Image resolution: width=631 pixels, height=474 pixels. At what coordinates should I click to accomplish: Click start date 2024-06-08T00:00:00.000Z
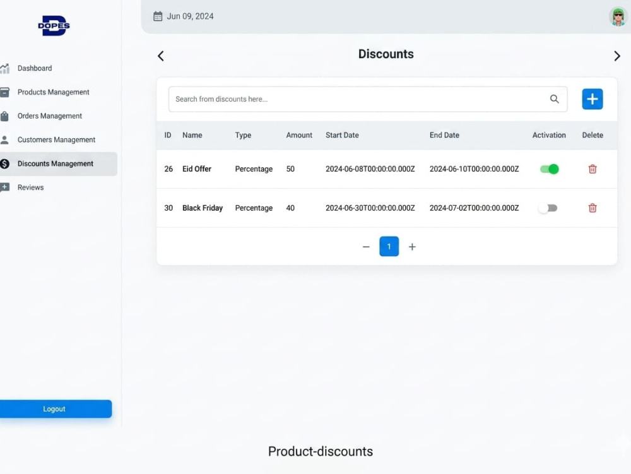[x=370, y=169]
